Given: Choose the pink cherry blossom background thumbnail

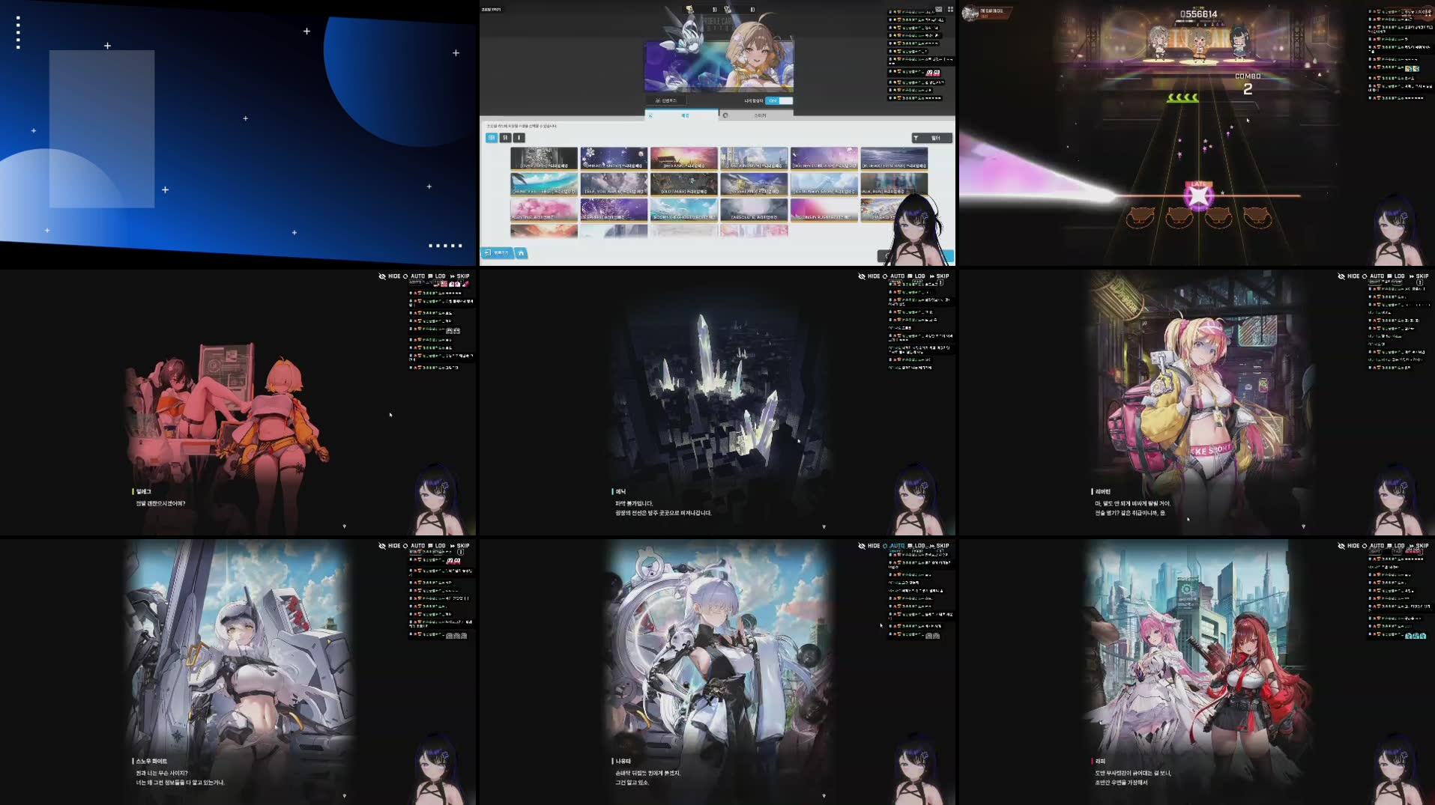Looking at the screenshot, I should 544,210.
